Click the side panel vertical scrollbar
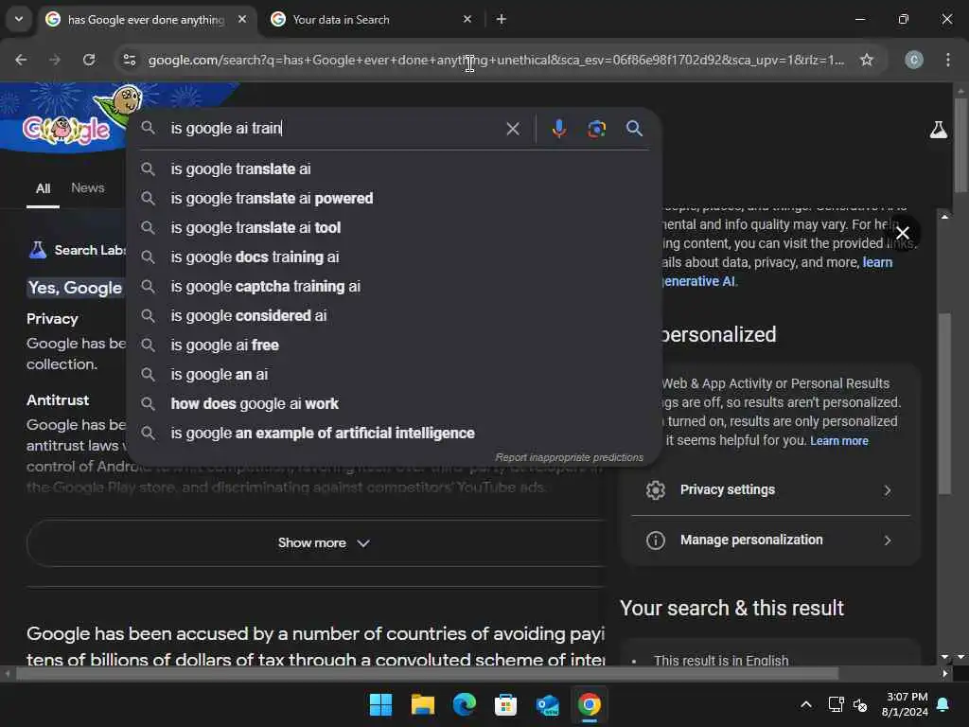This screenshot has width=969, height=727. point(944,401)
